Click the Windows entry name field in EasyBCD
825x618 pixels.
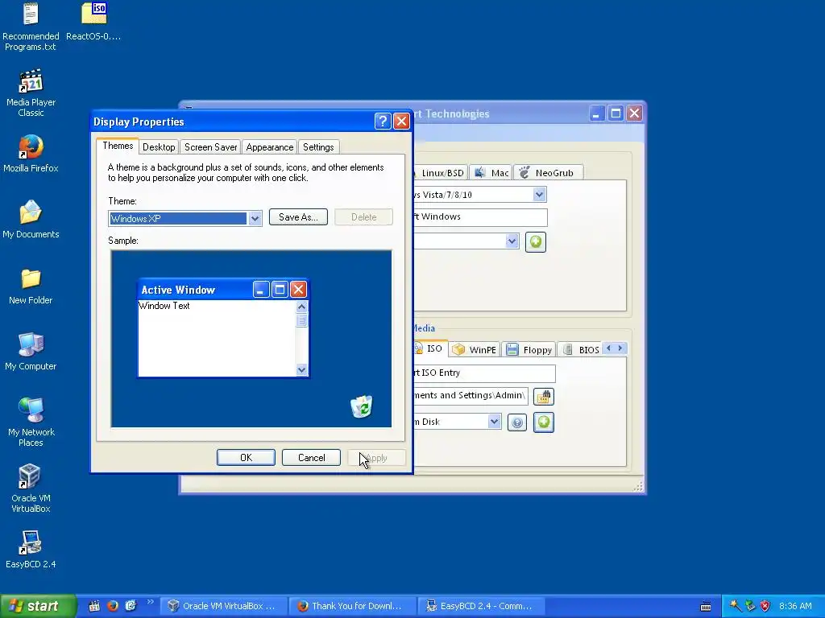[480, 217]
